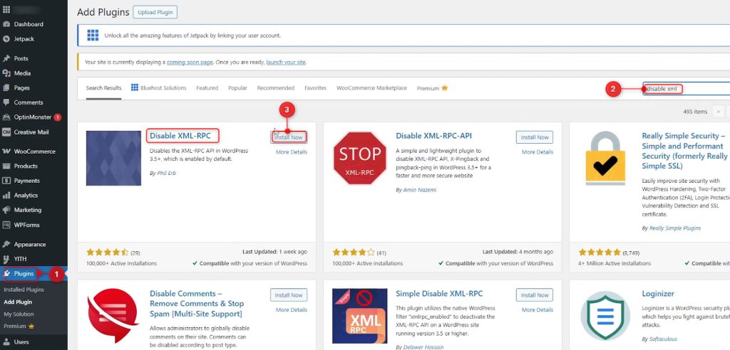
Task: Open More Details for Disable XML-RPC
Action: pos(292,152)
